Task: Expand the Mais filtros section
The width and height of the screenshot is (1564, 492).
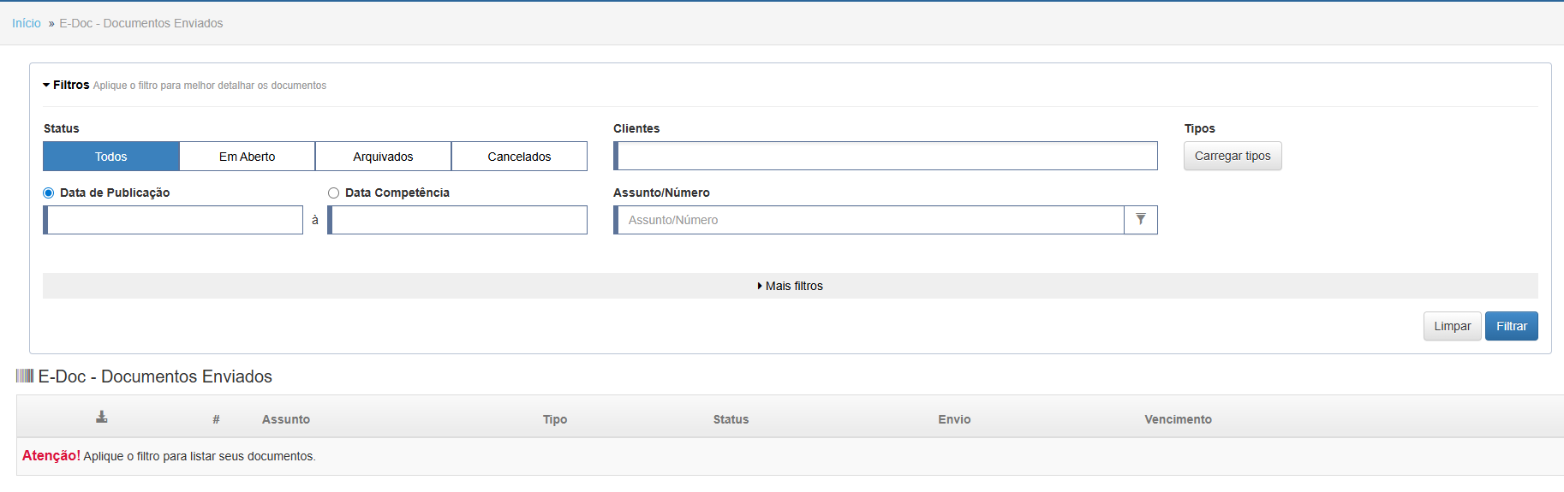Action: click(x=790, y=286)
